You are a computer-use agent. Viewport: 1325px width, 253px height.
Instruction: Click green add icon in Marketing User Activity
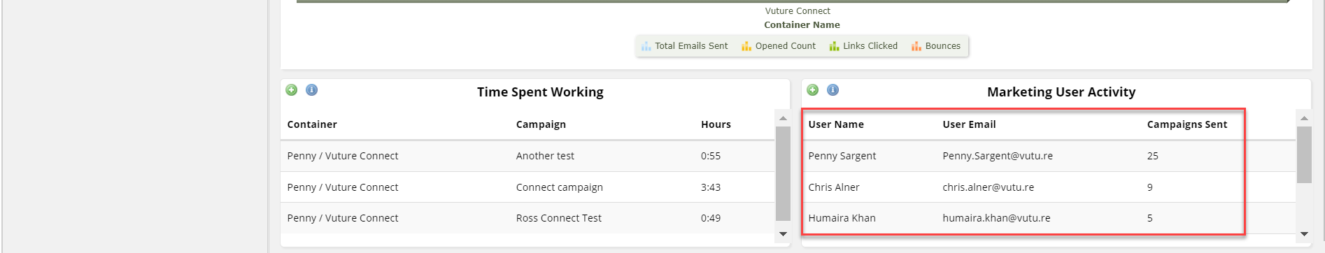click(x=813, y=90)
